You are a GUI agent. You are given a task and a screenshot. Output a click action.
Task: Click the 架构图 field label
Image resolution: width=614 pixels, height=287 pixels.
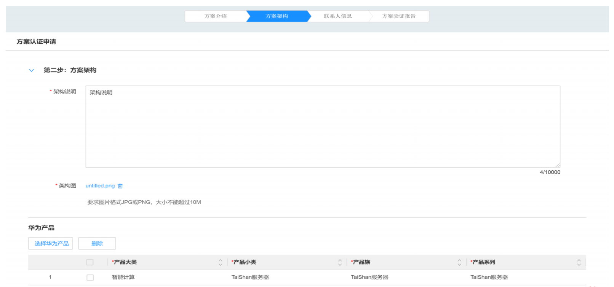(x=67, y=186)
